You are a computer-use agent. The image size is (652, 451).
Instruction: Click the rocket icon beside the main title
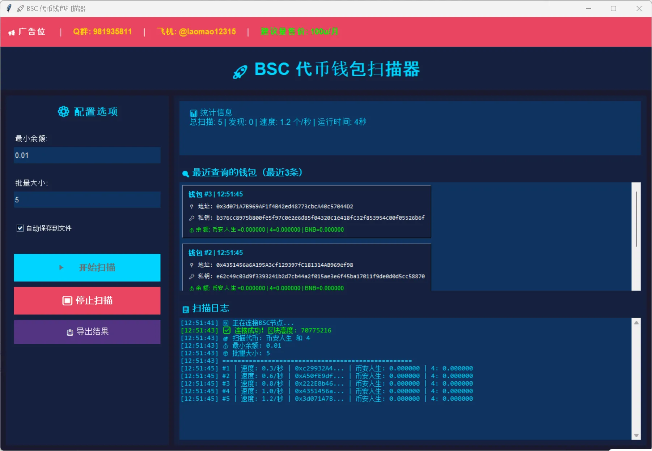point(240,72)
